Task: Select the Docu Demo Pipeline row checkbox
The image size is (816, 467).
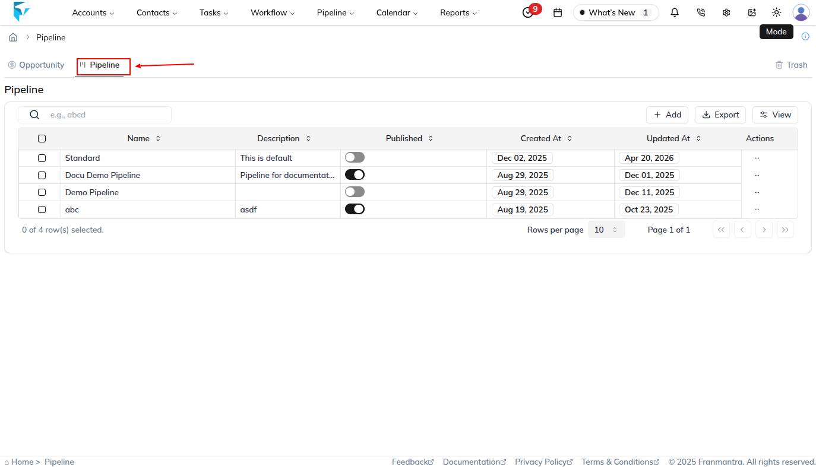Action: pos(42,175)
